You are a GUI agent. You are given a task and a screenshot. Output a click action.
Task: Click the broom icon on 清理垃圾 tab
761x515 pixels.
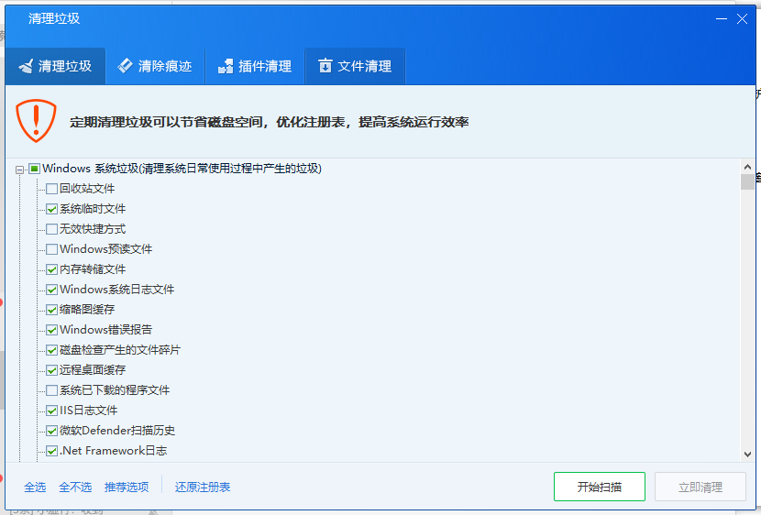pyautogui.click(x=27, y=66)
